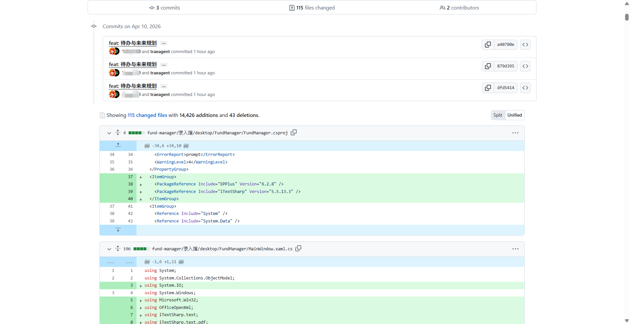The width and height of the screenshot is (630, 324).
Task: Collapse the MainWindow.xaml.cs file diff
Action: (109, 249)
